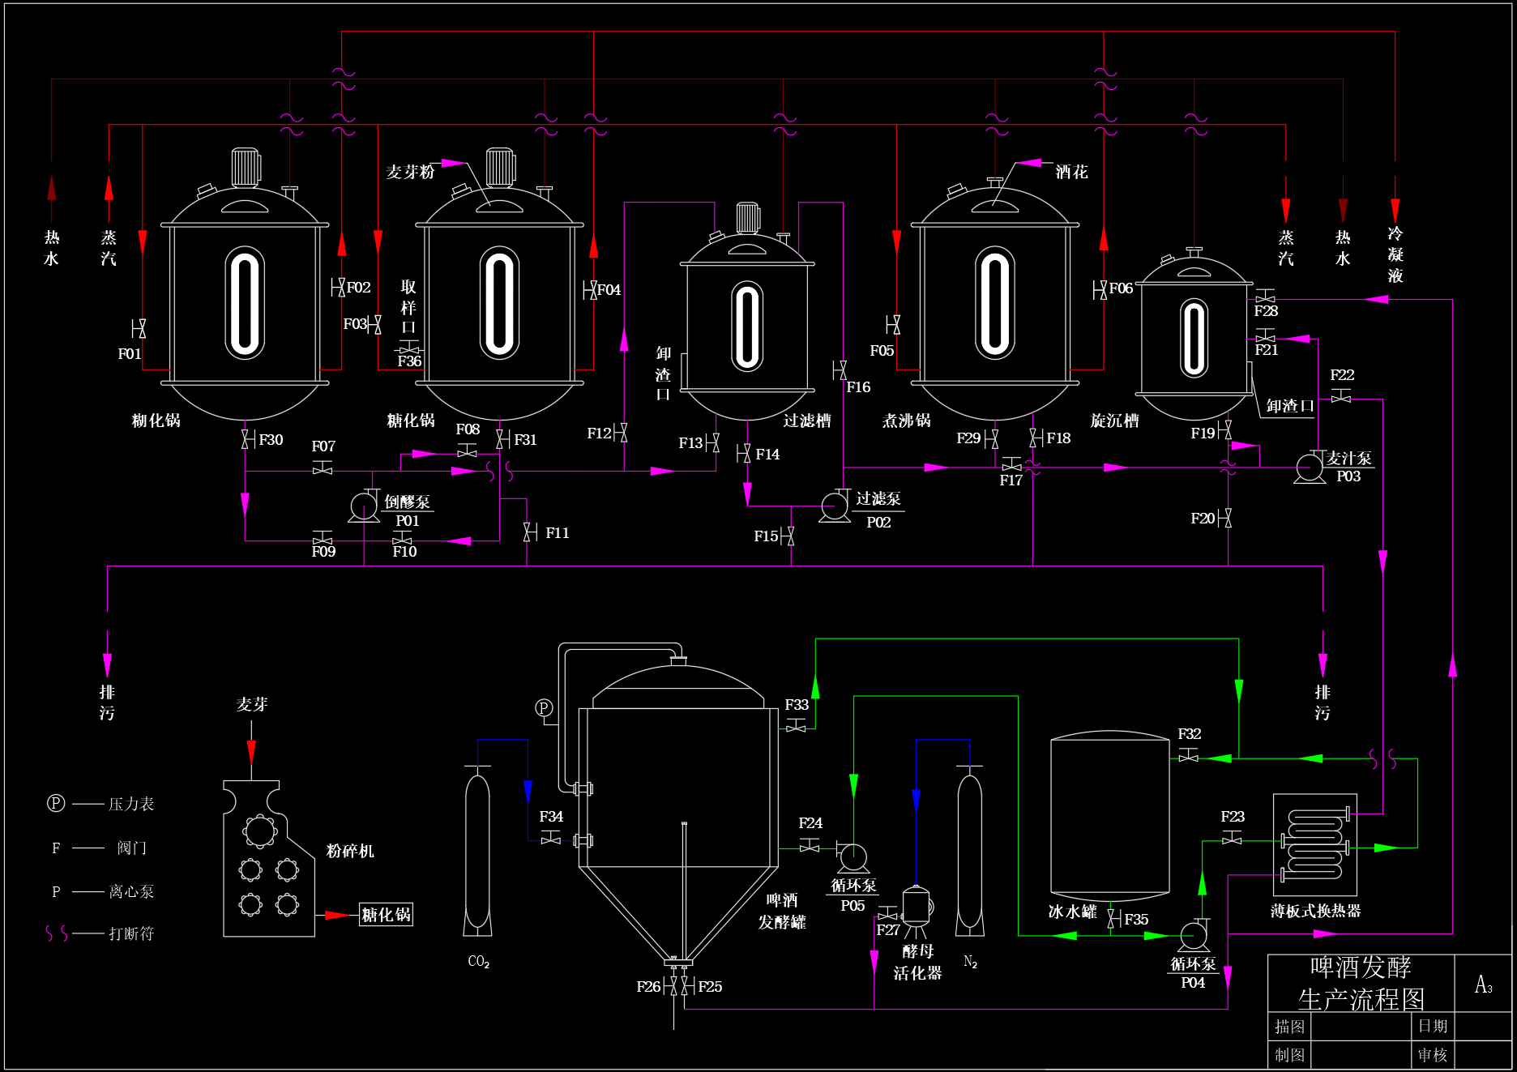This screenshot has height=1072, width=1517.
Task: Select the 麦芽 label above the crusher
Action: pyautogui.click(x=252, y=704)
